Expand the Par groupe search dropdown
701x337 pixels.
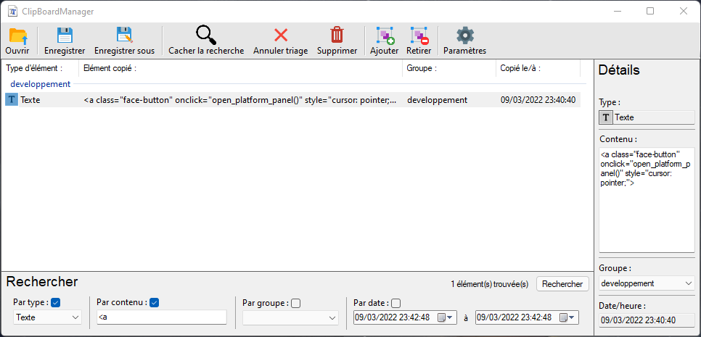pos(290,317)
